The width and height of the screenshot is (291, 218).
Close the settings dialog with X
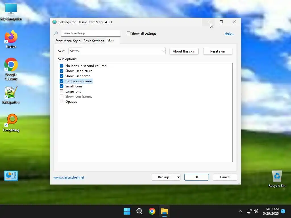(x=234, y=22)
